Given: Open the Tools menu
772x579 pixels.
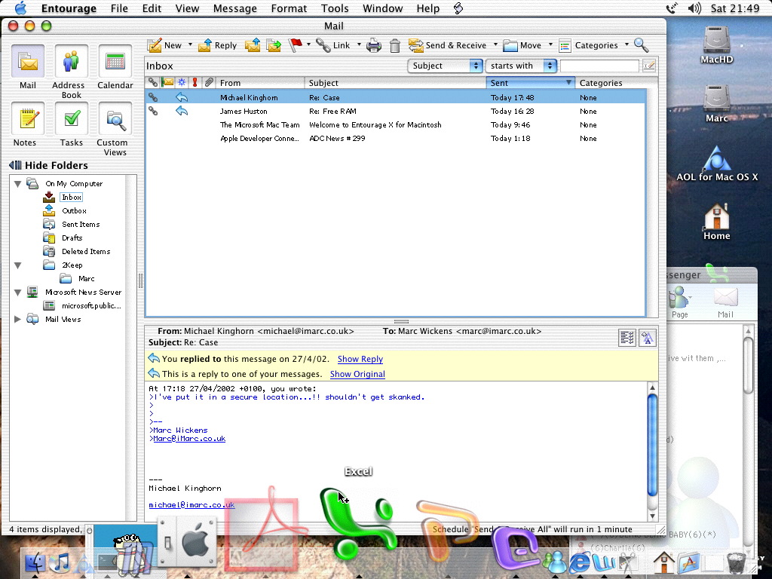Looking at the screenshot, I should point(335,8).
